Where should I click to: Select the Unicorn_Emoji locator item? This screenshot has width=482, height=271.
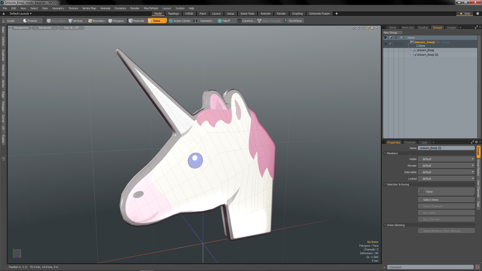tap(425, 50)
